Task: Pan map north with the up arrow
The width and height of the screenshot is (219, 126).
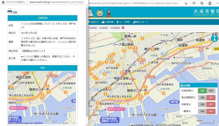Action: tap(132, 34)
